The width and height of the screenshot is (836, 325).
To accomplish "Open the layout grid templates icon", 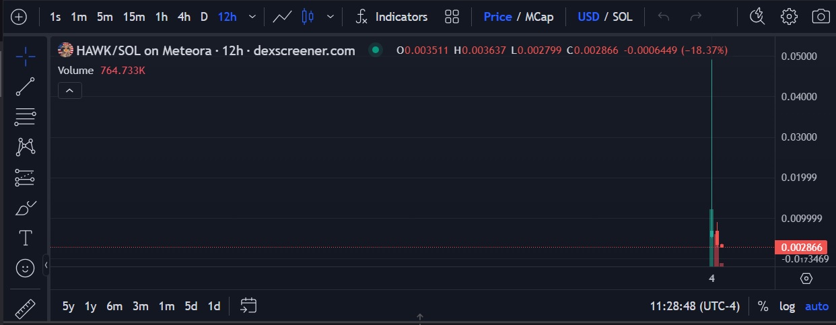I will point(452,17).
